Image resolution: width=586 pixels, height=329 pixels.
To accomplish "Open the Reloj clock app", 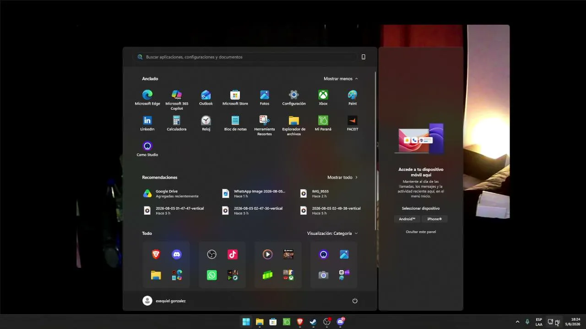I will [x=206, y=123].
